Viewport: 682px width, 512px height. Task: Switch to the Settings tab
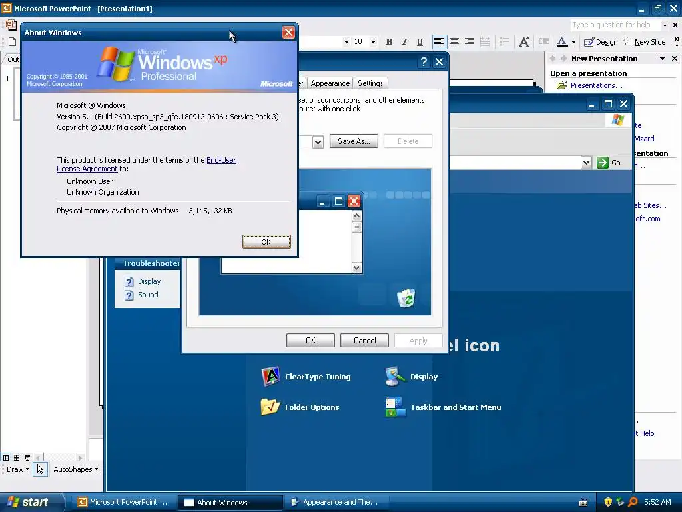(370, 83)
